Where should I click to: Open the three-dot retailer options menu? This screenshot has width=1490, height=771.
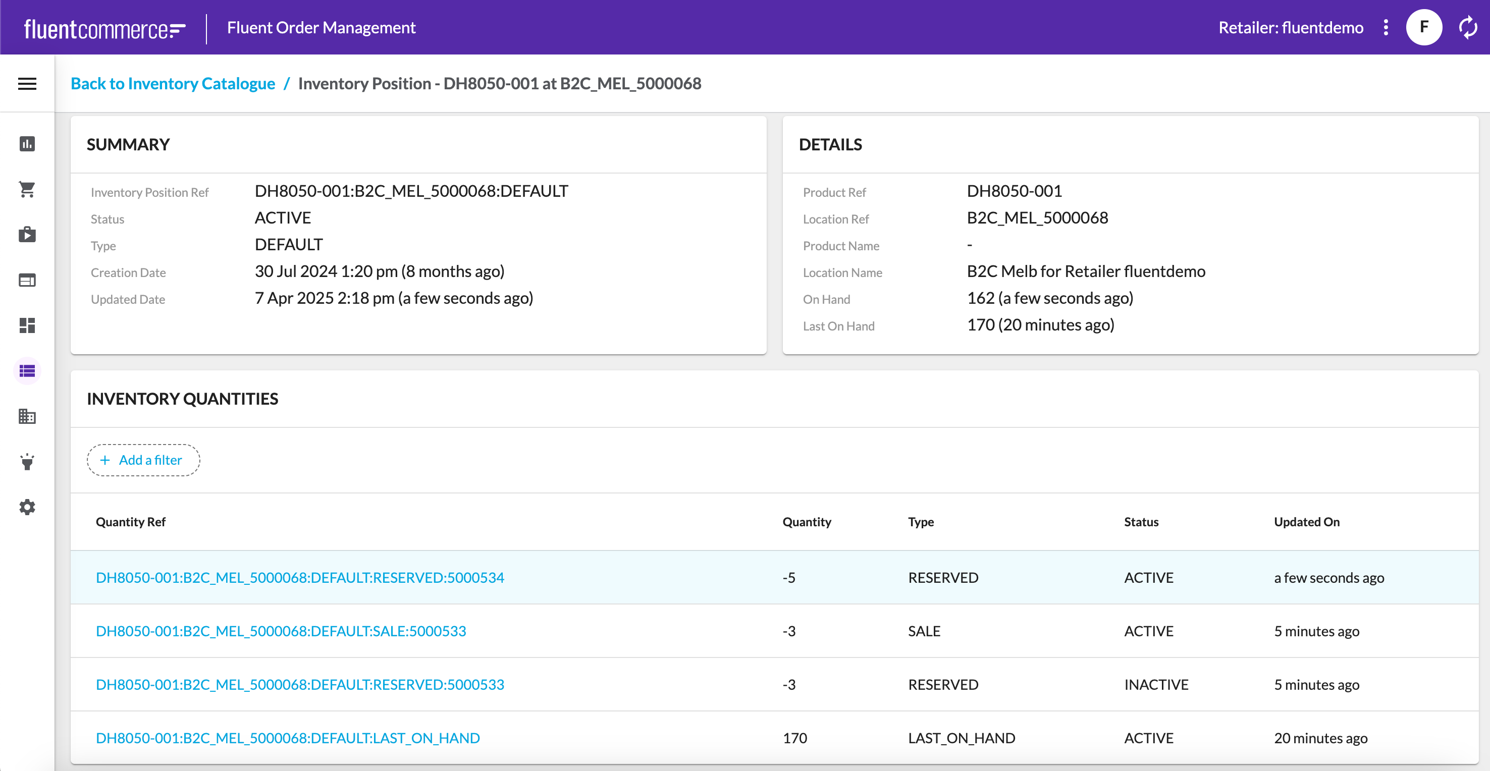[x=1386, y=27]
